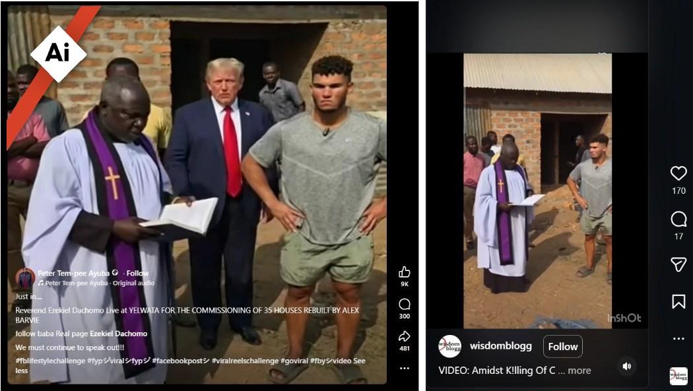The image size is (693, 391).
Task: Mute the wisdomblogg video audio
Action: coord(627,366)
